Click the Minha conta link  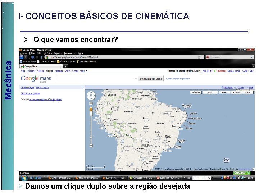click(234, 71)
